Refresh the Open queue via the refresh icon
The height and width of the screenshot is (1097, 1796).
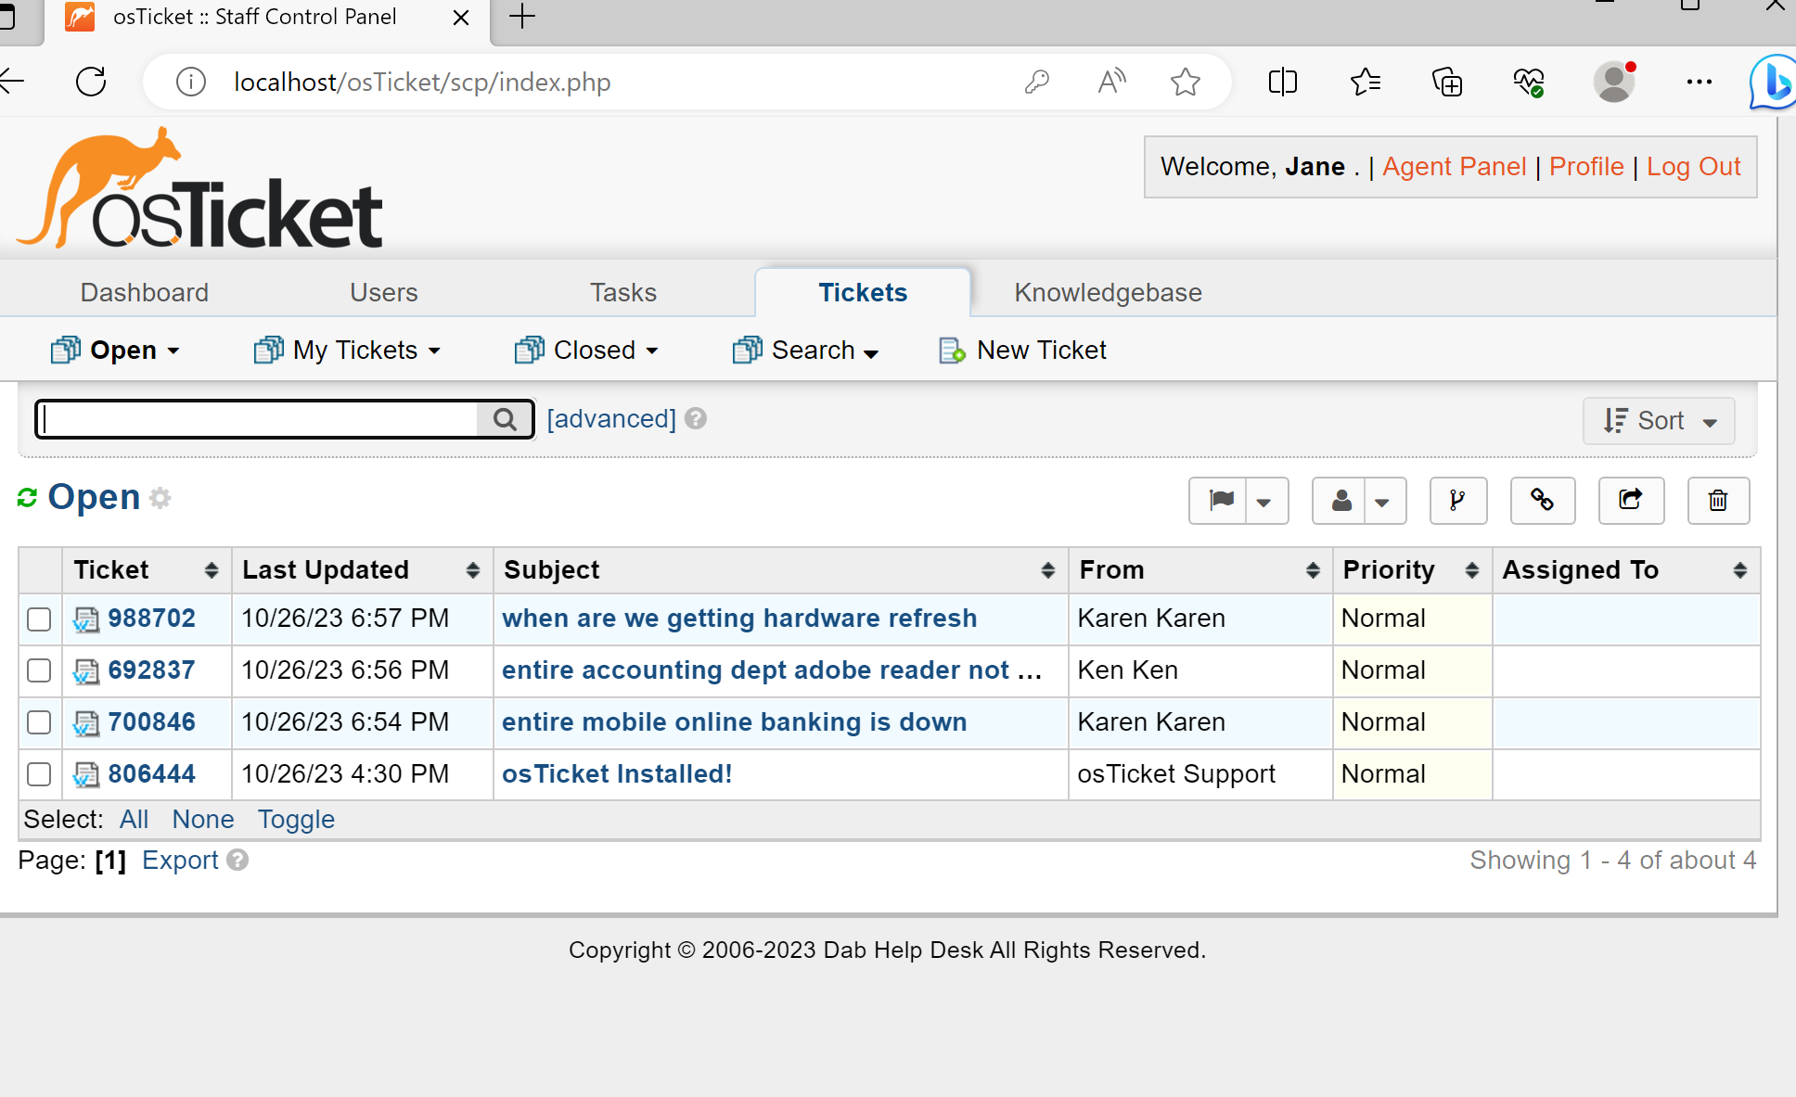coord(26,497)
